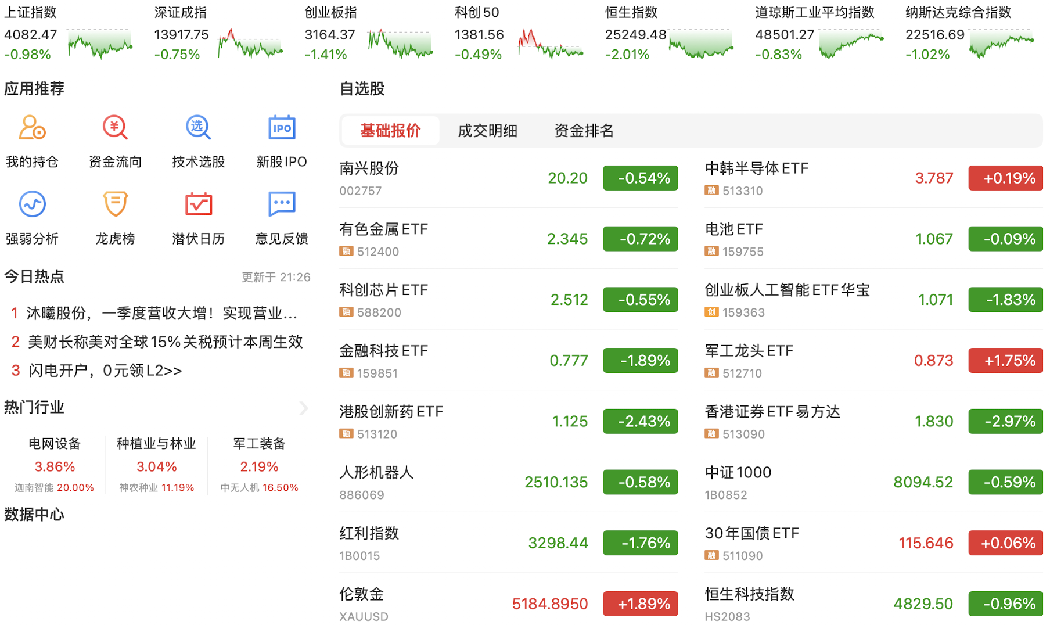Switch to the 资金排名 tab

click(x=584, y=131)
